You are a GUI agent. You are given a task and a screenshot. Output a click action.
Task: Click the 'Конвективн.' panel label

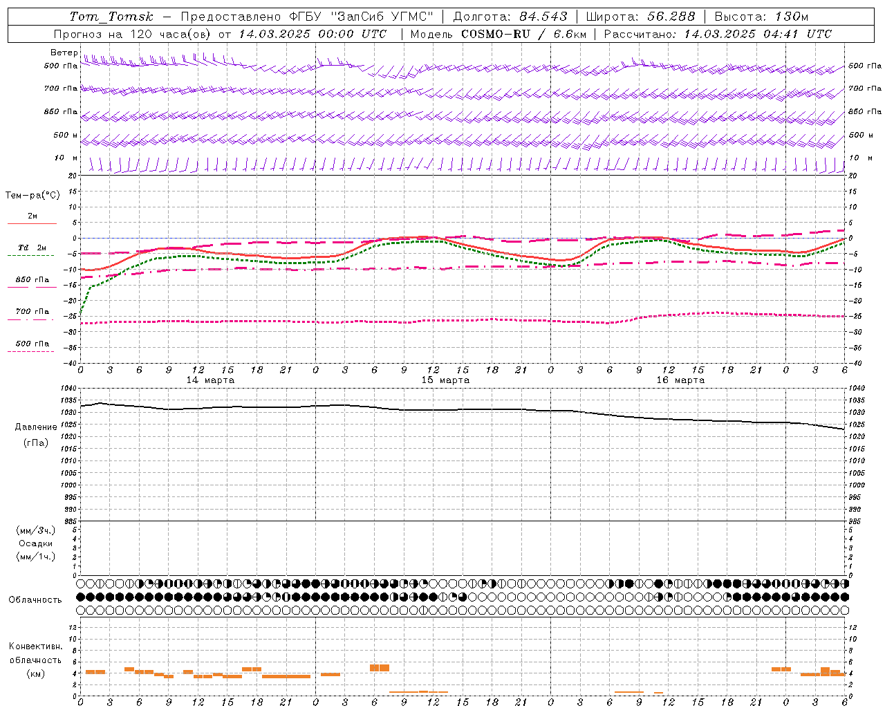(x=36, y=646)
